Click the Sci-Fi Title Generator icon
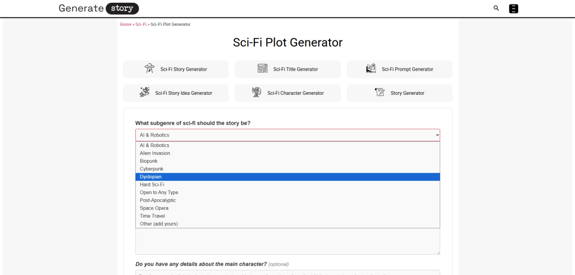 point(262,69)
